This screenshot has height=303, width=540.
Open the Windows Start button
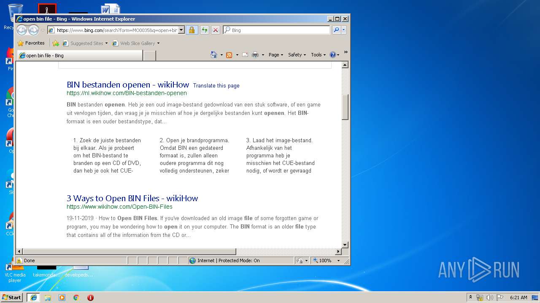pos(11,297)
